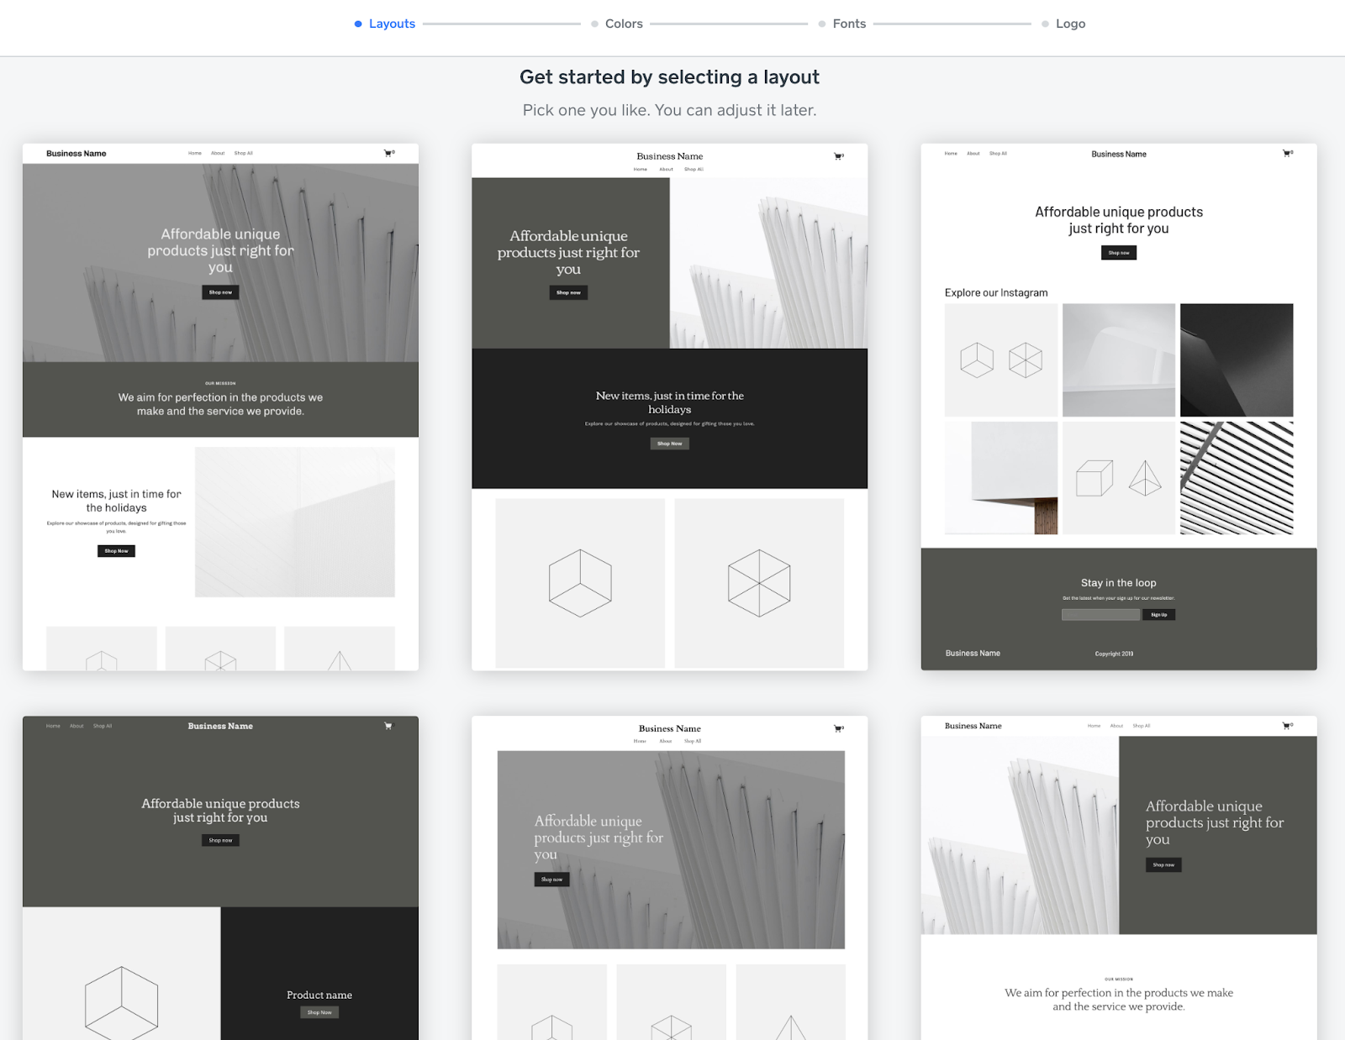
Task: Click Shop now in first layout hero
Action: pos(219,292)
